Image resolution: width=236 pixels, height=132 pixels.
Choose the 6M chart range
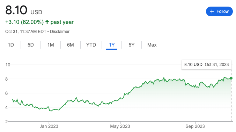71,45
